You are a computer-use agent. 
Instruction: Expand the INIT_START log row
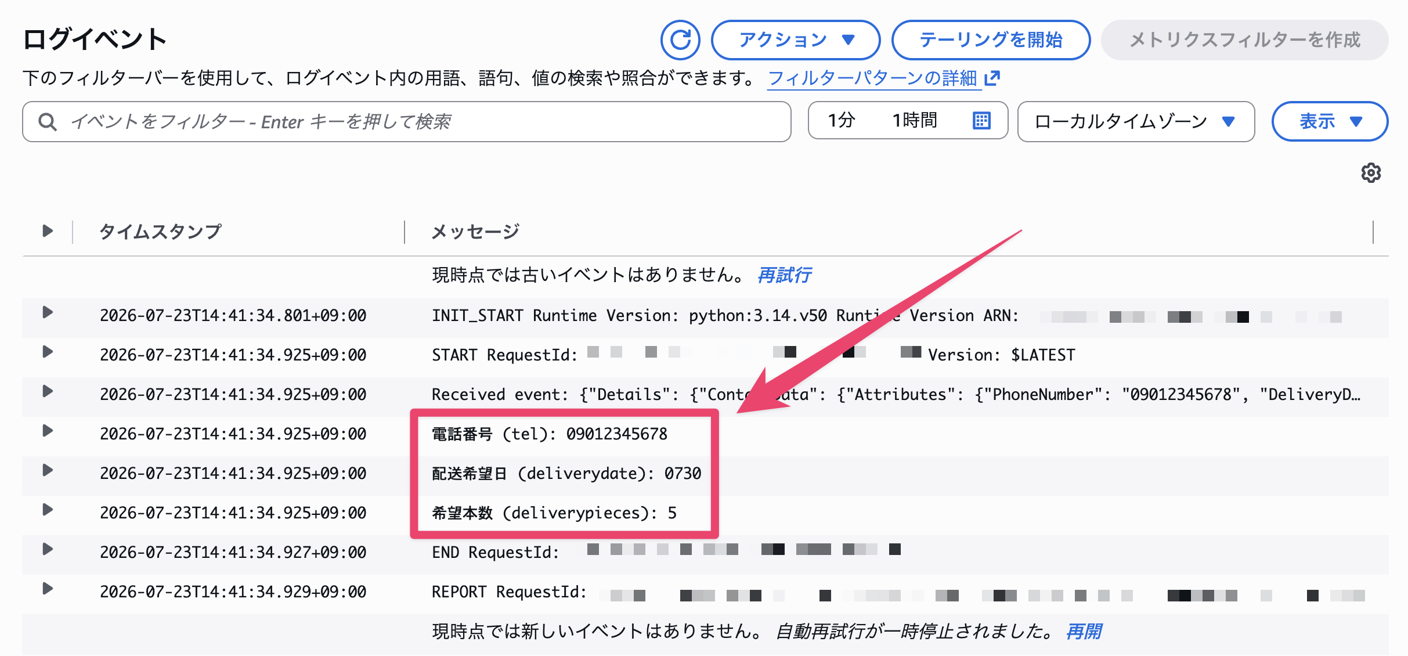pos(48,313)
